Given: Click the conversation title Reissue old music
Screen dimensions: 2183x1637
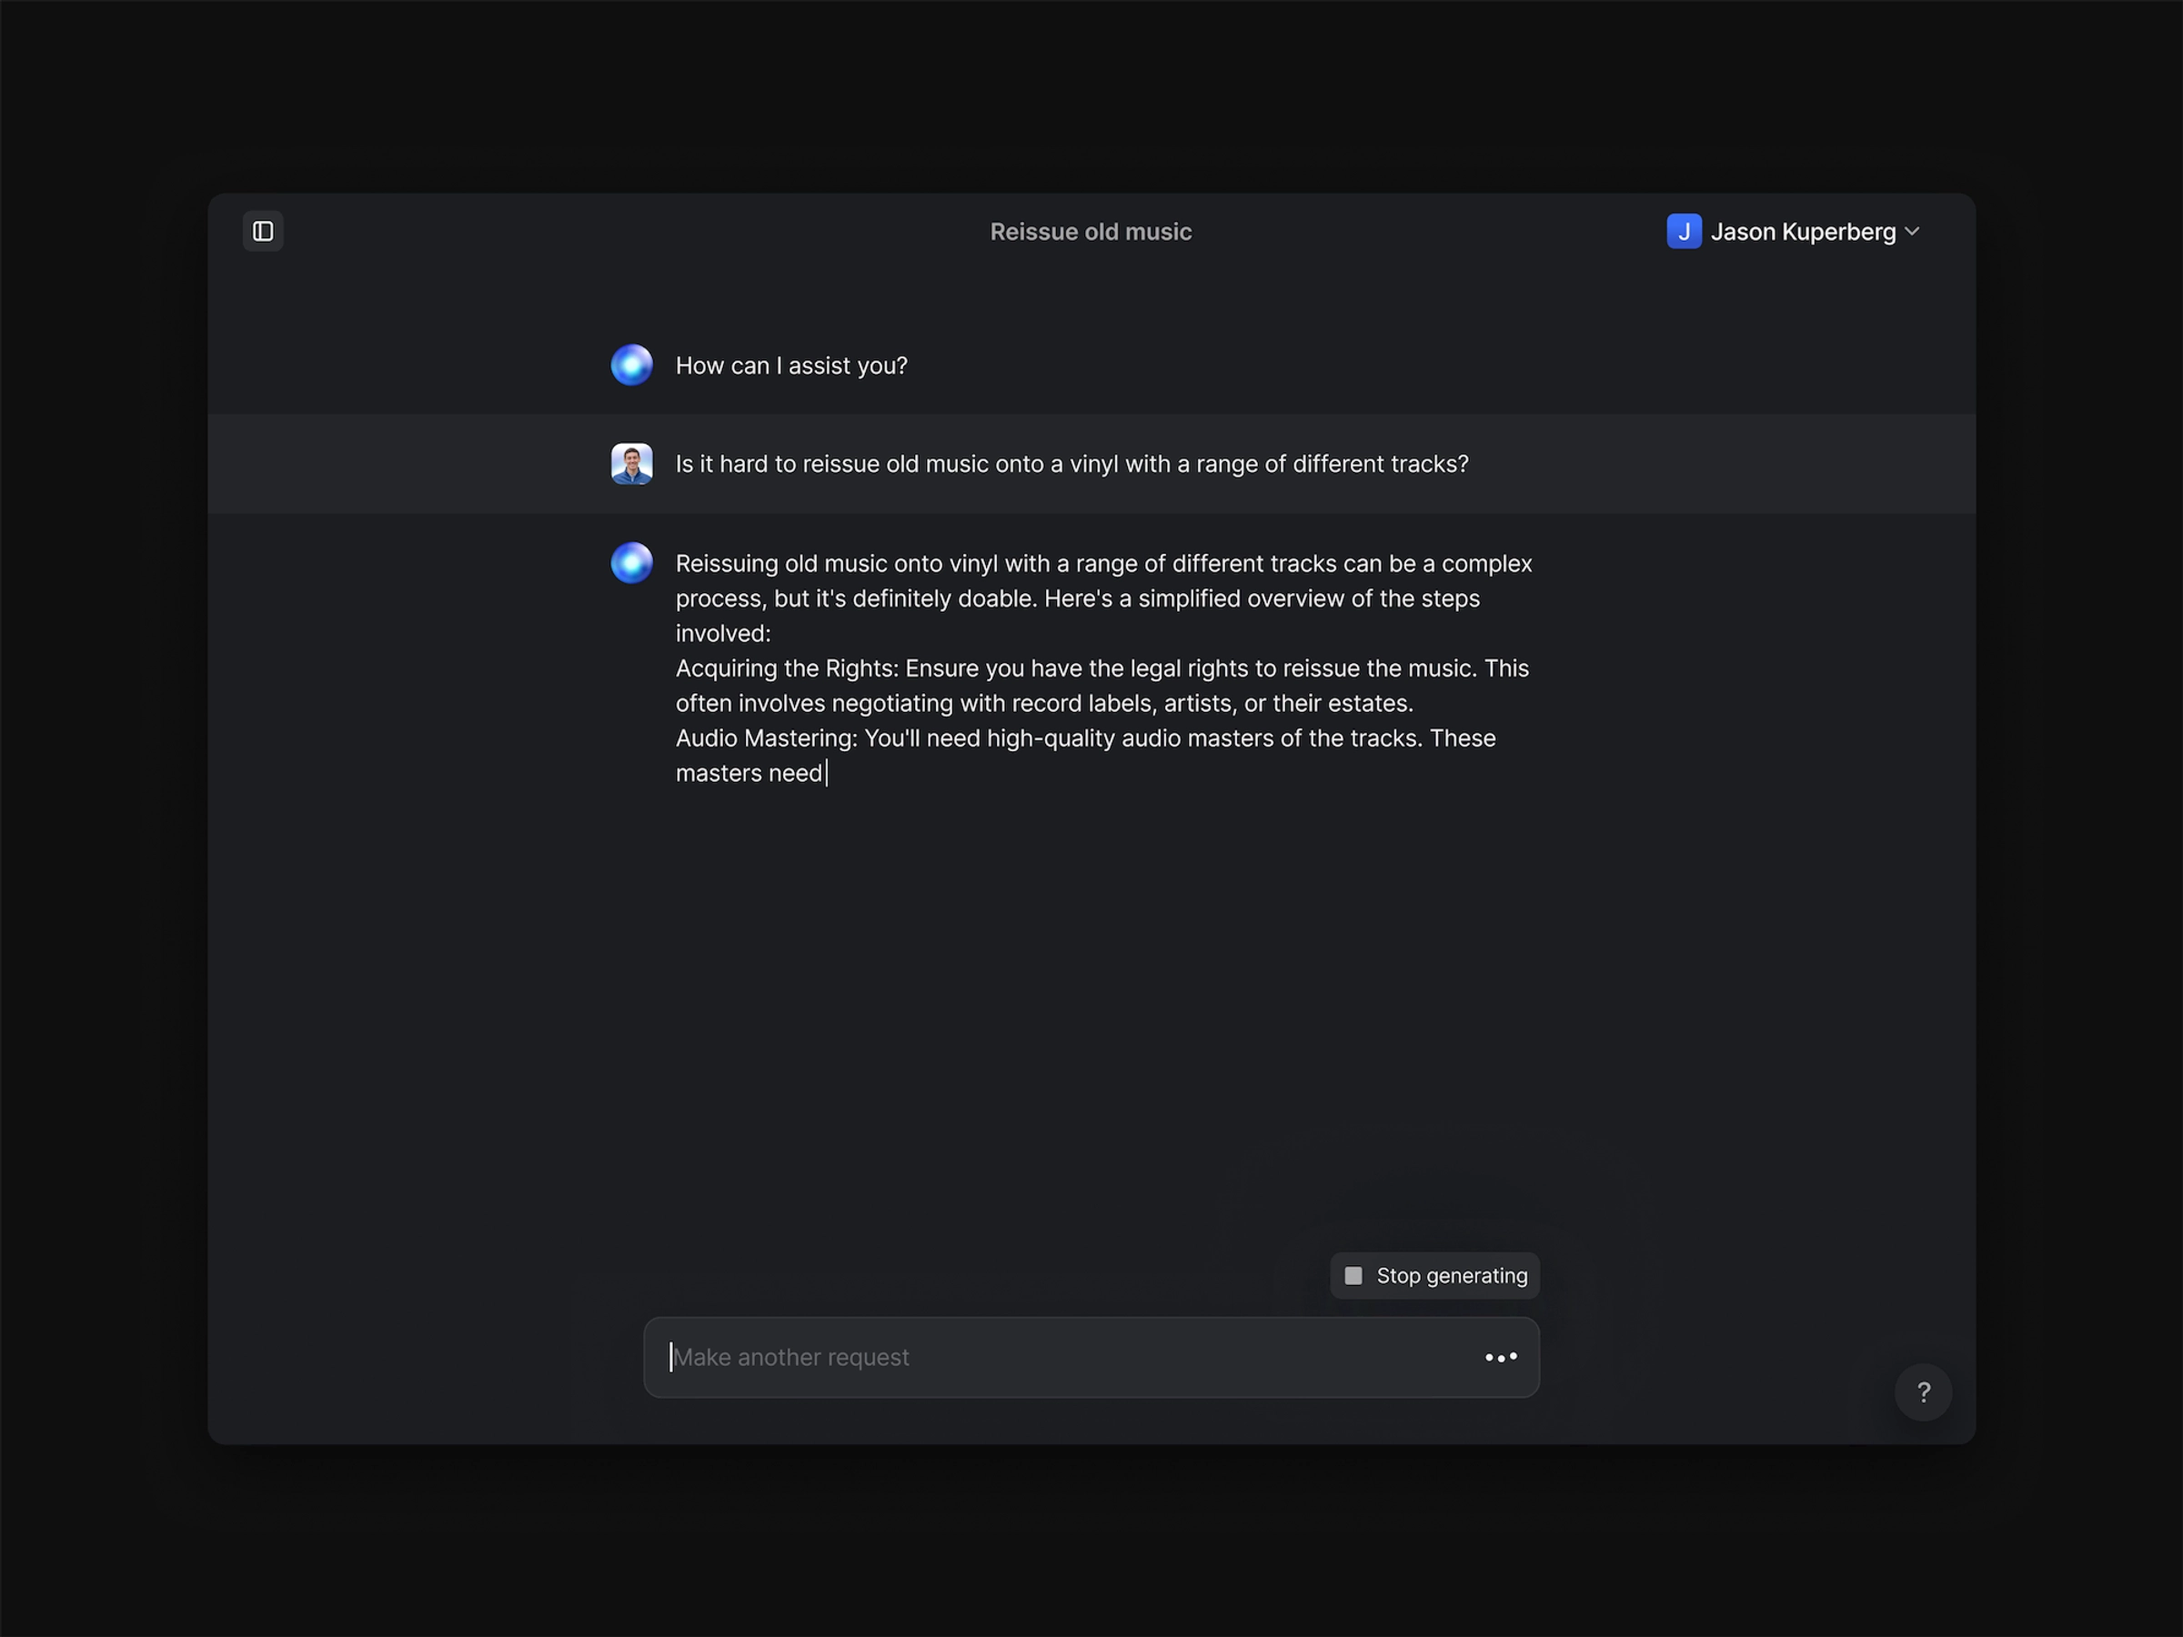Looking at the screenshot, I should (1091, 232).
